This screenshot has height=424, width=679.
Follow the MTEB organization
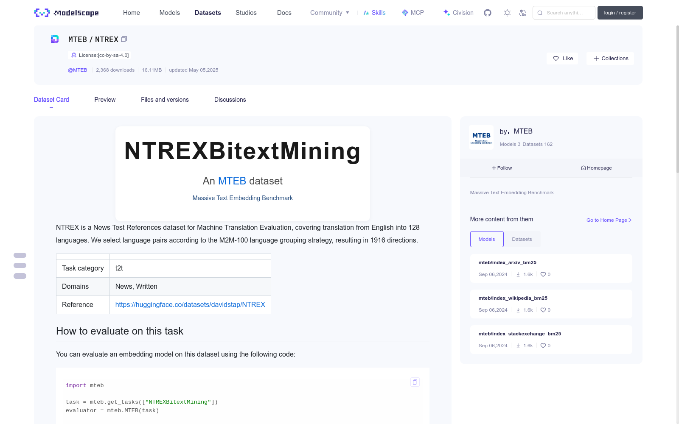pyautogui.click(x=502, y=168)
